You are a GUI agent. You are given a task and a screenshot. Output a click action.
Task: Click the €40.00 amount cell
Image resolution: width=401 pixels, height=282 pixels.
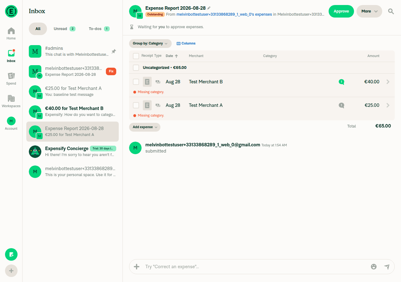coord(372,82)
